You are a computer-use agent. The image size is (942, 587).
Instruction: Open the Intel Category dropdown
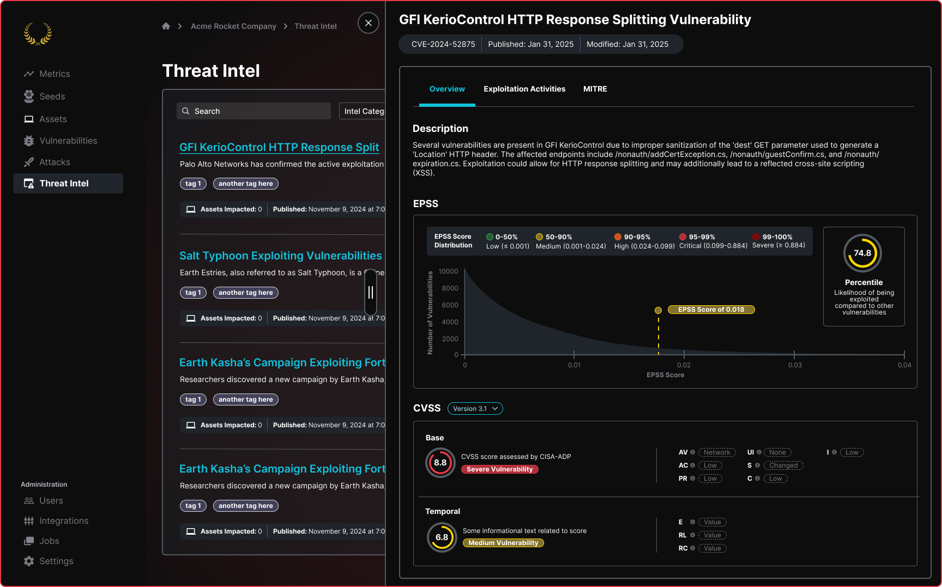point(363,111)
